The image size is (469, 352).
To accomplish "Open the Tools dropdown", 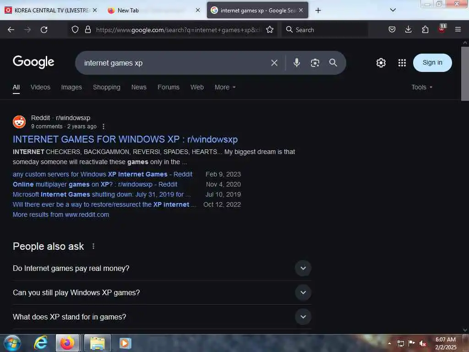I will [422, 87].
